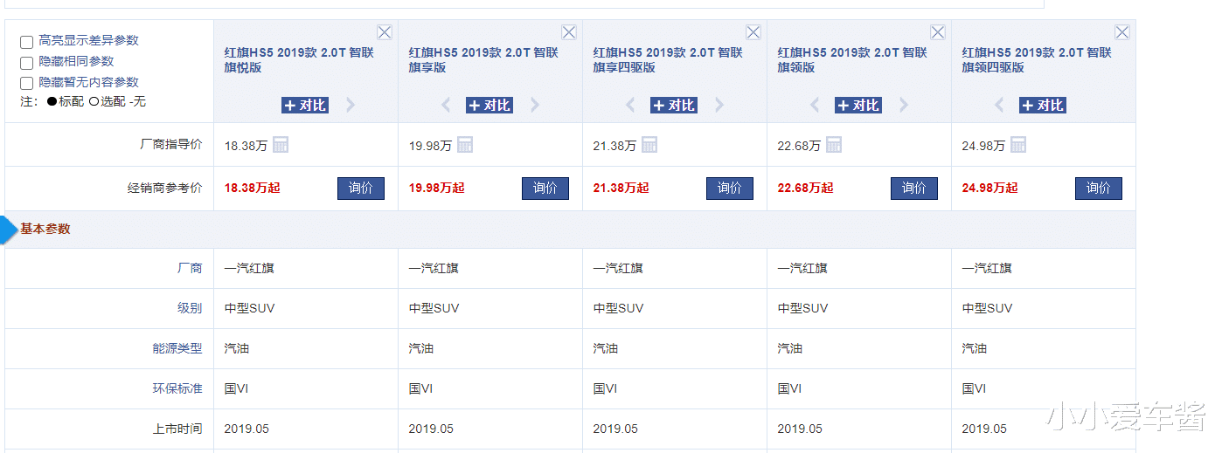Image resolution: width=1222 pixels, height=453 pixels.
Task: Move the 智联旗享四驱版 column left with its arrow
Action: (630, 106)
